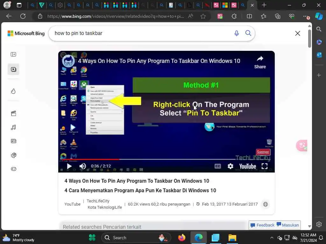326x244 pixels.
Task: Toggle closed captions CC button
Action: (x=218, y=166)
